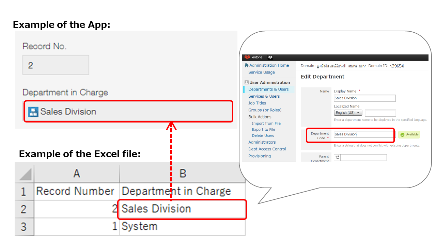Click the Localized Name text field
Screen dimensions: 436x245
(x=380, y=113)
